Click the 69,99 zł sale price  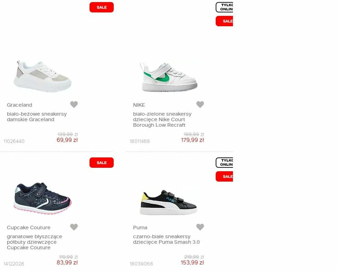click(x=67, y=140)
